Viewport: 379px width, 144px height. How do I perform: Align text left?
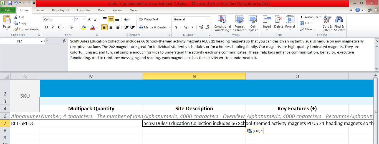pyautogui.click(x=105, y=27)
